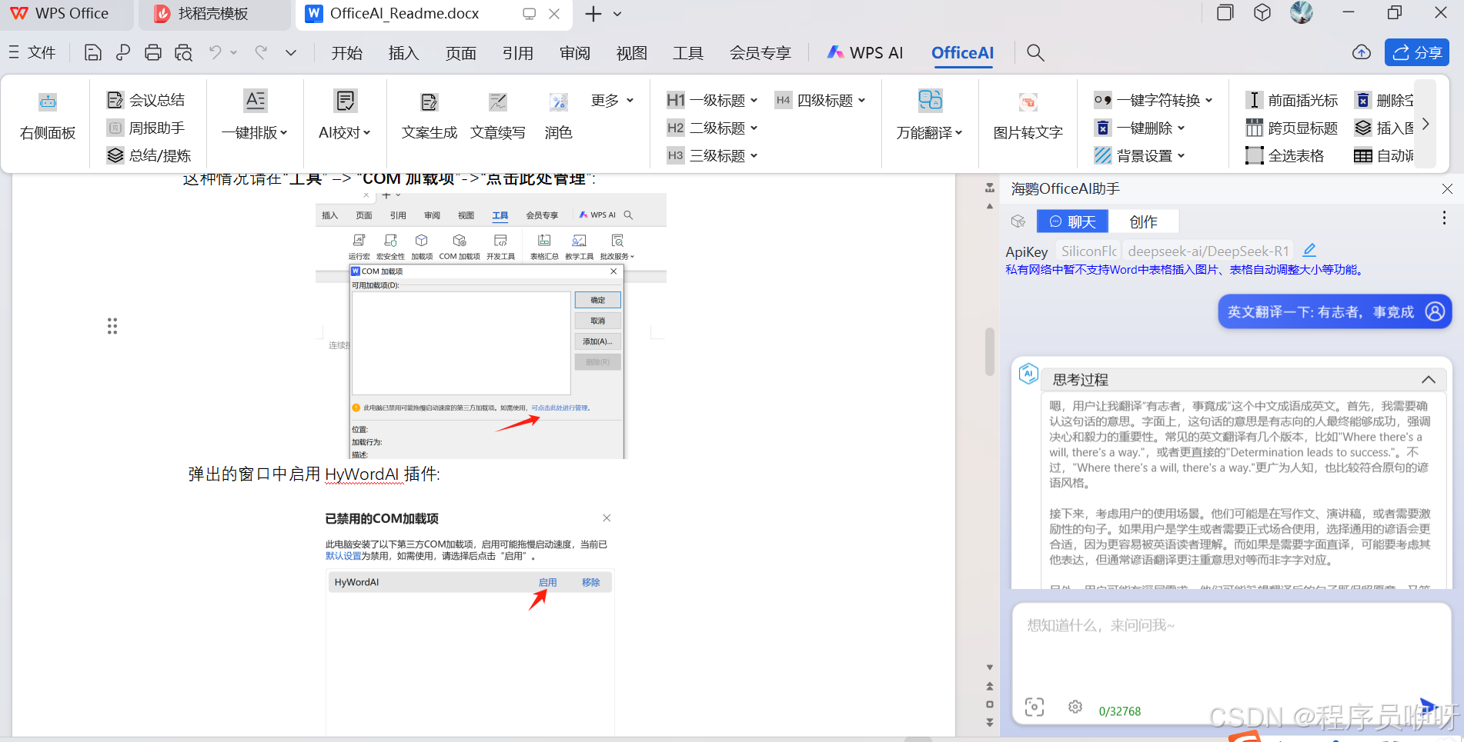Click the undo arrow icon
The width and height of the screenshot is (1464, 742).
point(216,52)
